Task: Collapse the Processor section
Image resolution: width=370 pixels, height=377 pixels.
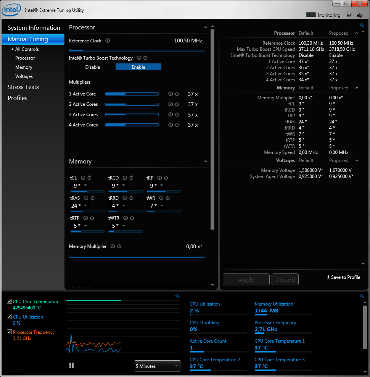Action: point(206,28)
